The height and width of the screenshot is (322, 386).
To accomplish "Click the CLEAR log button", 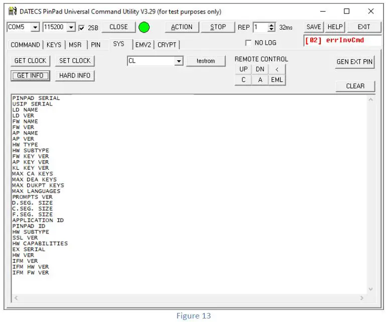I will coord(355,86).
